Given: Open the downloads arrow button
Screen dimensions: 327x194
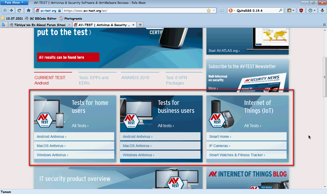Looking at the screenshot, I should [x=322, y=11].
